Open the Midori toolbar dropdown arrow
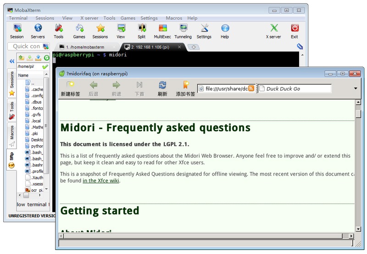The width and height of the screenshot is (367, 254). point(356,88)
